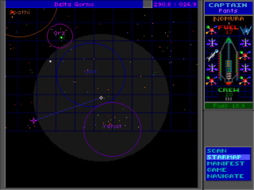The height and width of the screenshot is (190, 254).
Task: Click the Delta Gorno star name title
Action: pos(74,4)
